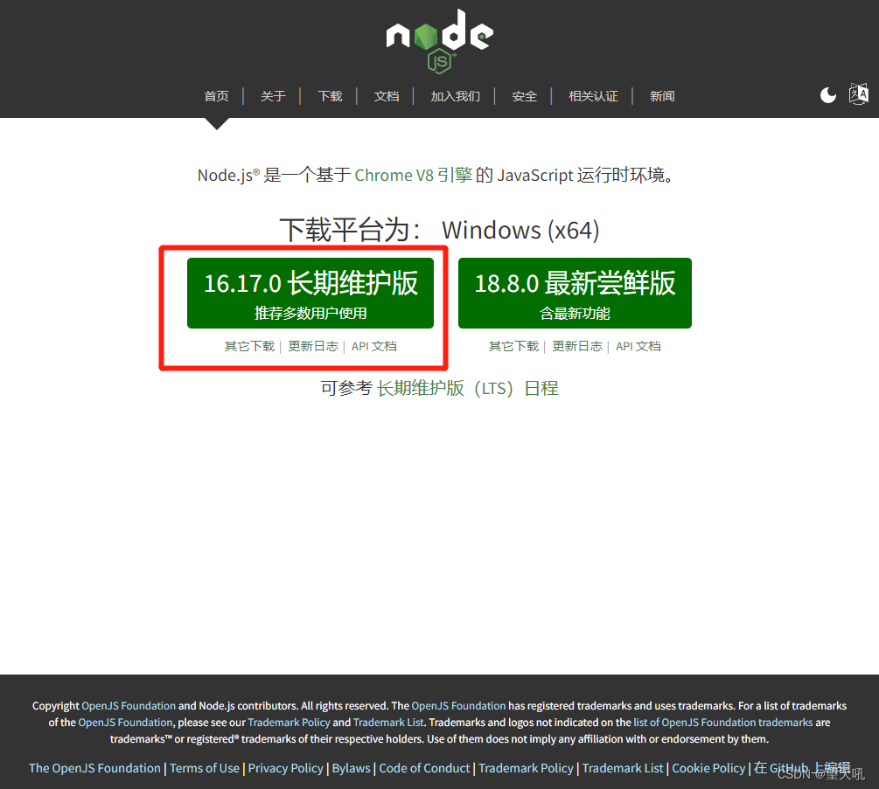
Task: Open API 文档 under the 16.17.0 button
Action: click(x=374, y=347)
